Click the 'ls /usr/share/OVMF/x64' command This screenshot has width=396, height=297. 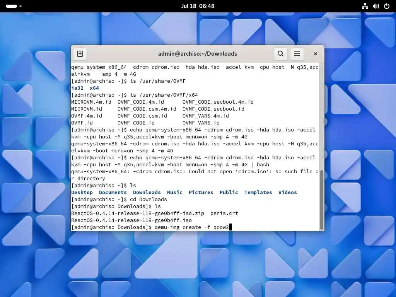(164, 95)
